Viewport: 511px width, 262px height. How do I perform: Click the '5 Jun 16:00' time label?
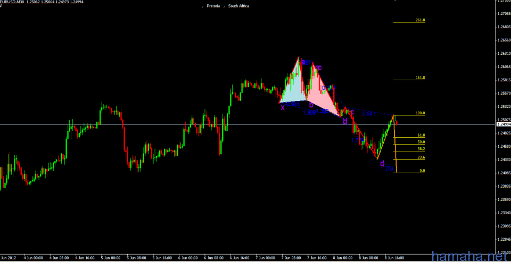click(x=163, y=258)
